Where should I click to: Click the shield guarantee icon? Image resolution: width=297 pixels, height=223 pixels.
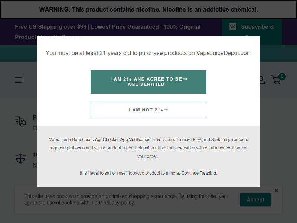pos(20,158)
